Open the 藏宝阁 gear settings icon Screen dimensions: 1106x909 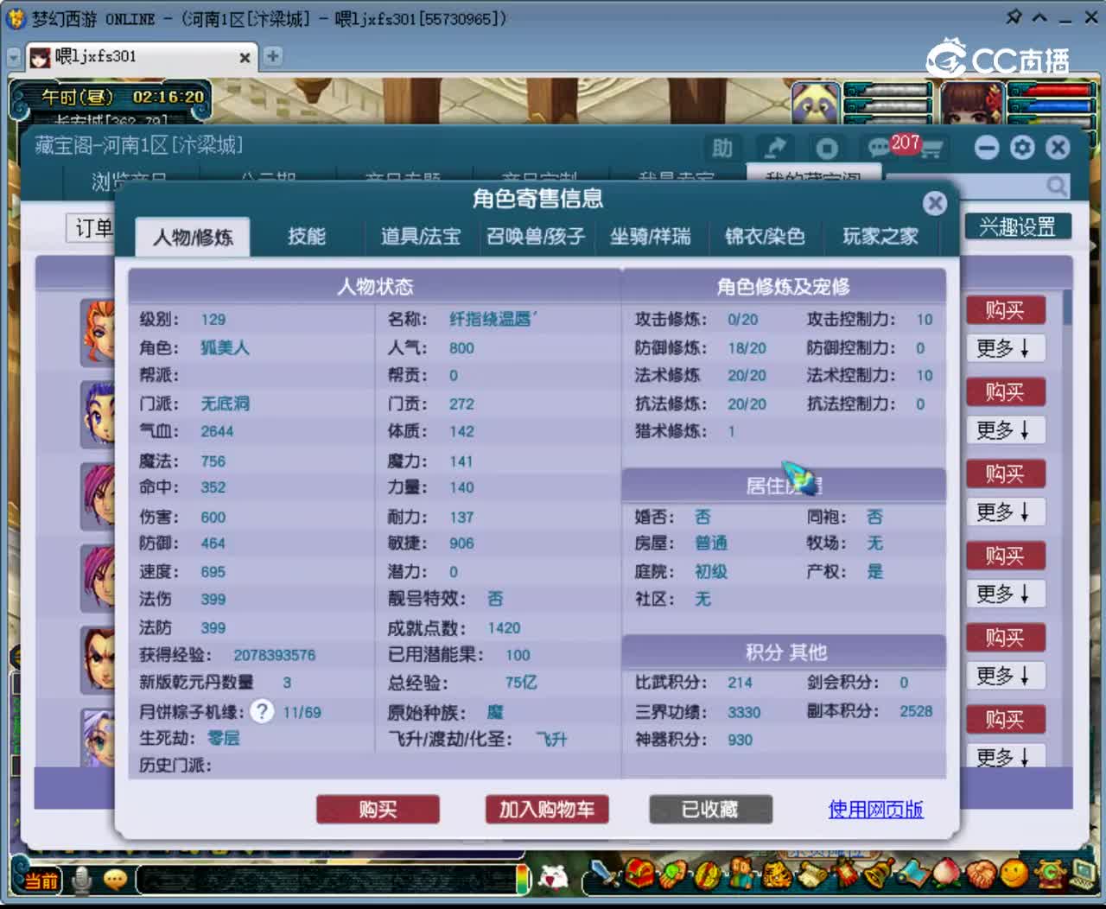click(1022, 148)
